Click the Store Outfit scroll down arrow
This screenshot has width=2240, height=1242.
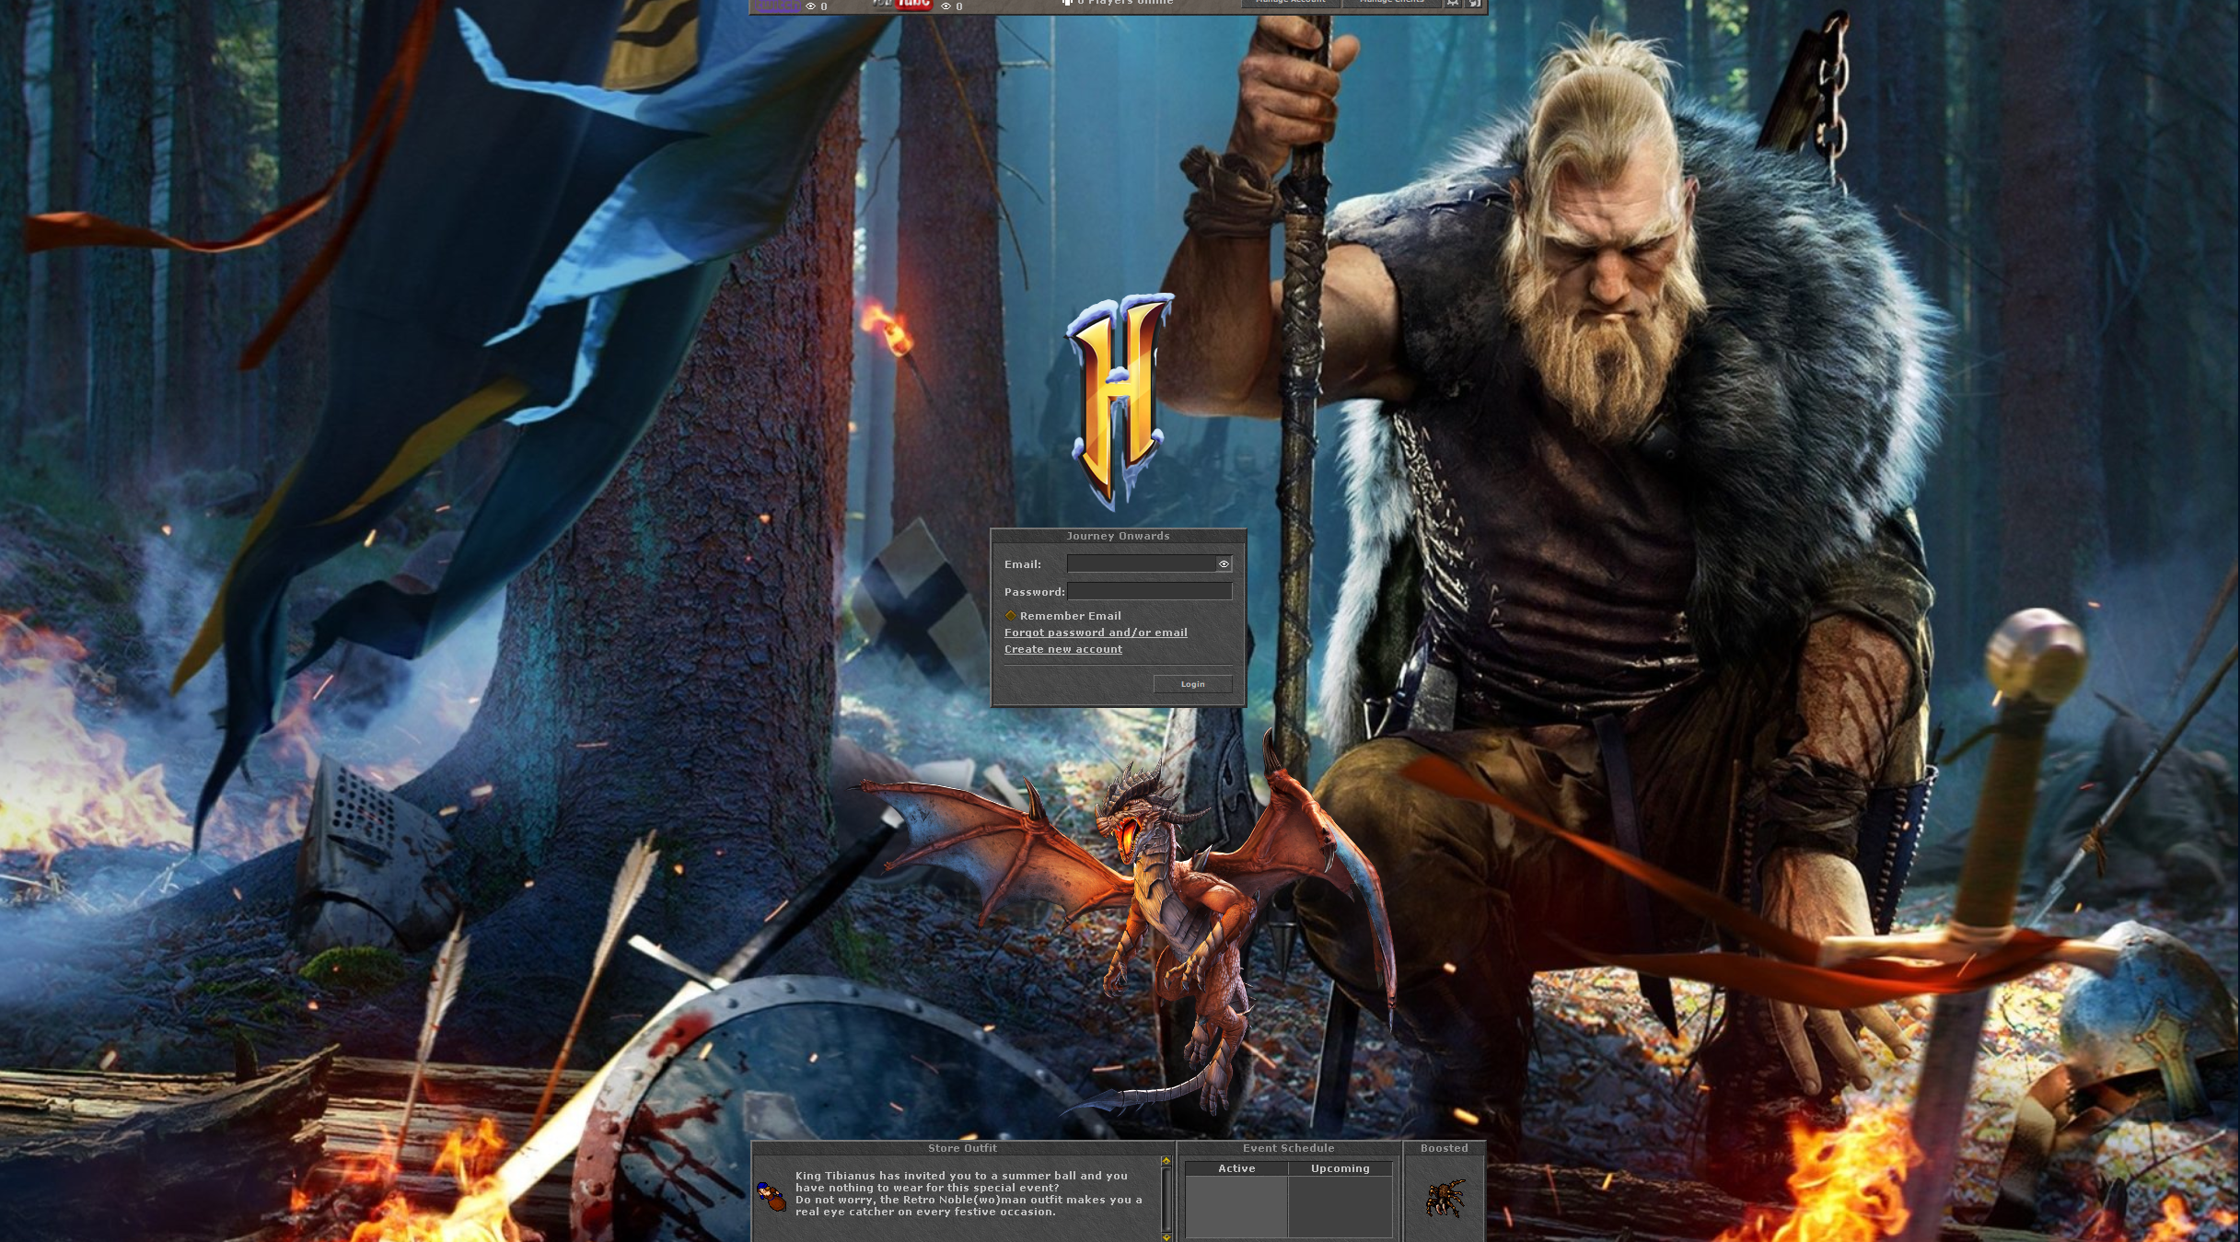(x=1166, y=1236)
